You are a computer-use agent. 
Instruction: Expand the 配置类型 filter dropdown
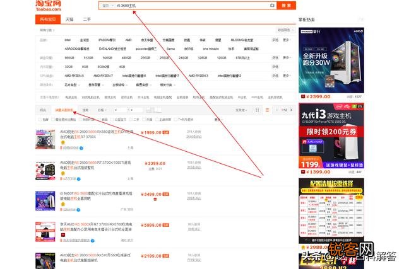click(143, 85)
